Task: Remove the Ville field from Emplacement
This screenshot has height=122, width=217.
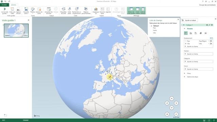Action: point(211,44)
